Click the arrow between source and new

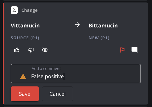click(77, 25)
